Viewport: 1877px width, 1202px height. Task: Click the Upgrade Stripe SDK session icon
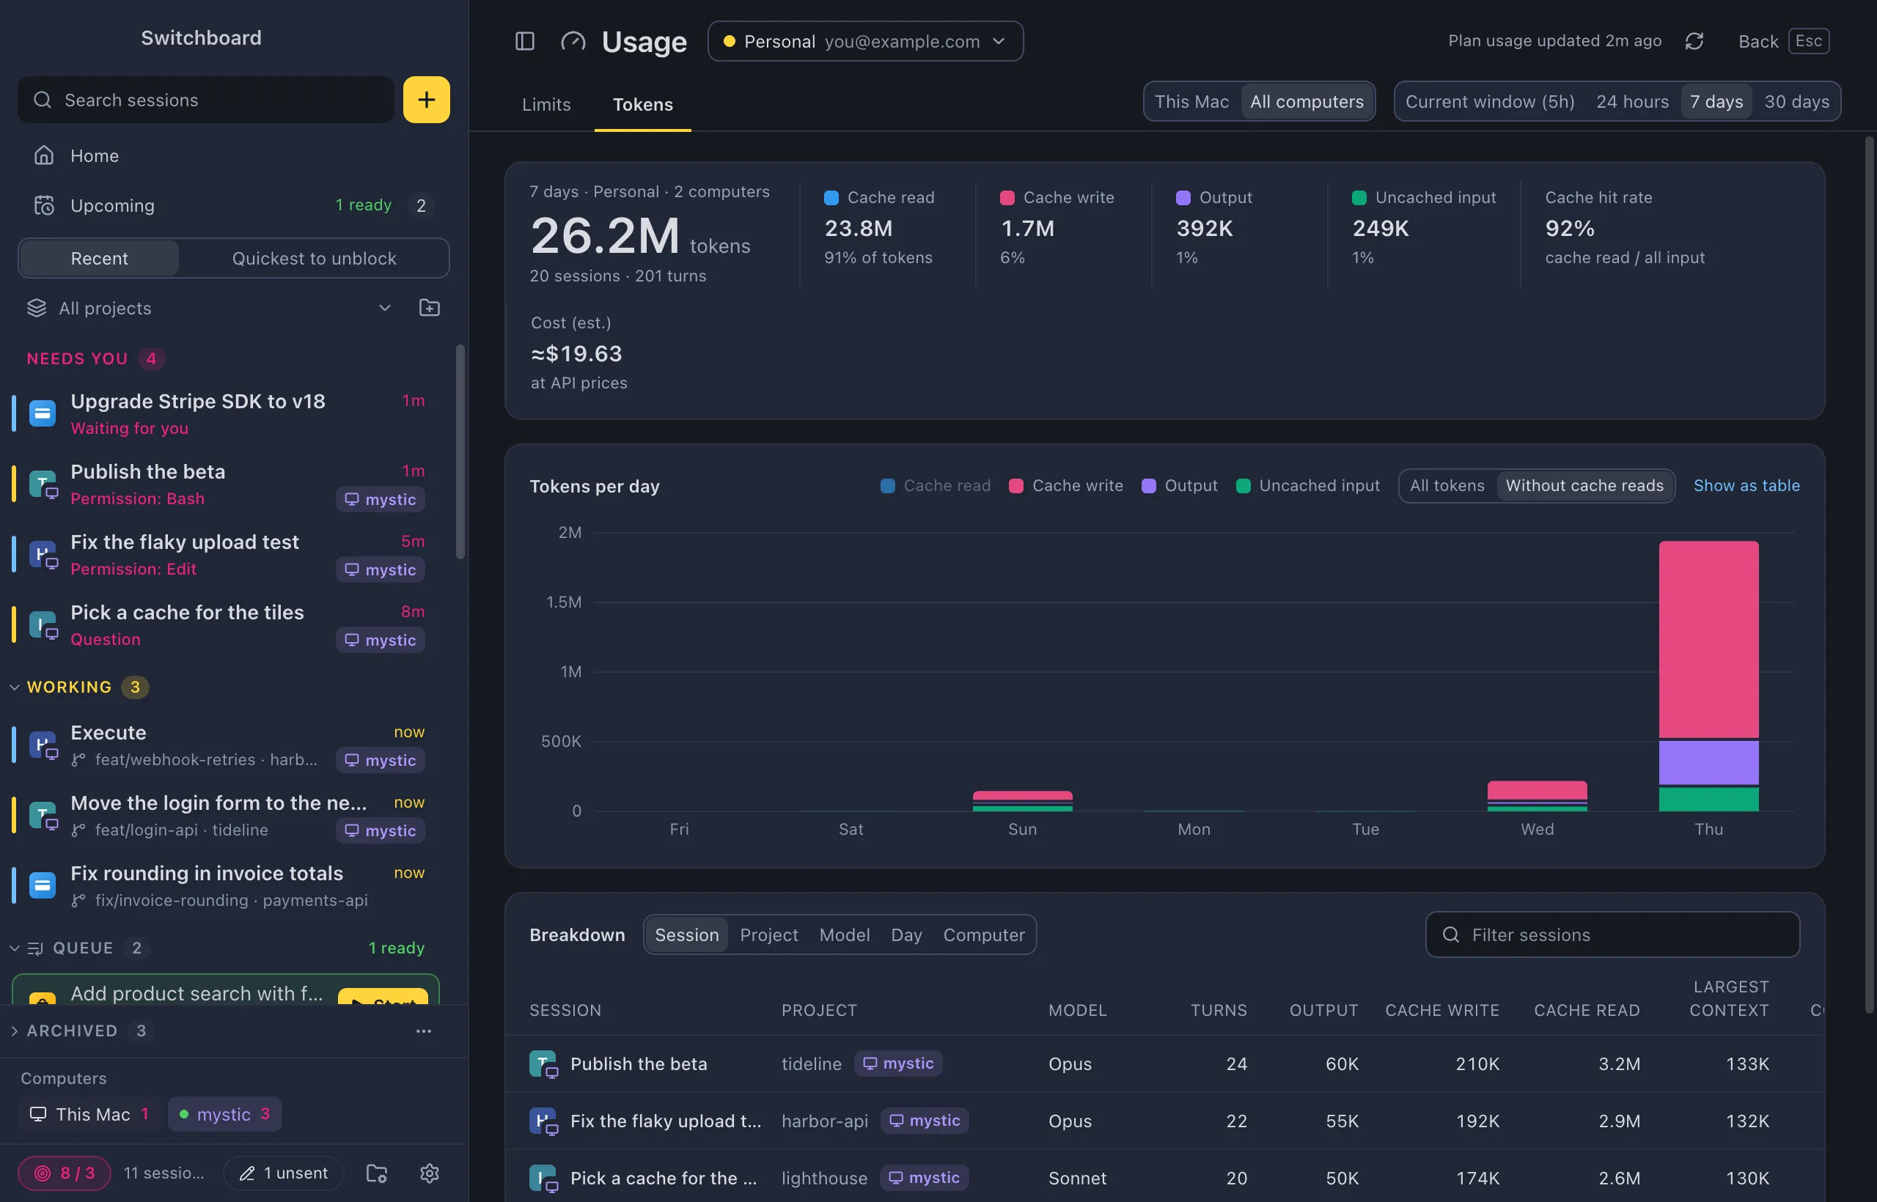(x=43, y=413)
